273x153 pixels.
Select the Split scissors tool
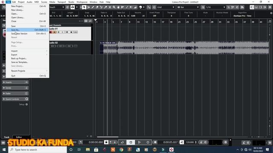click(x=102, y=7)
